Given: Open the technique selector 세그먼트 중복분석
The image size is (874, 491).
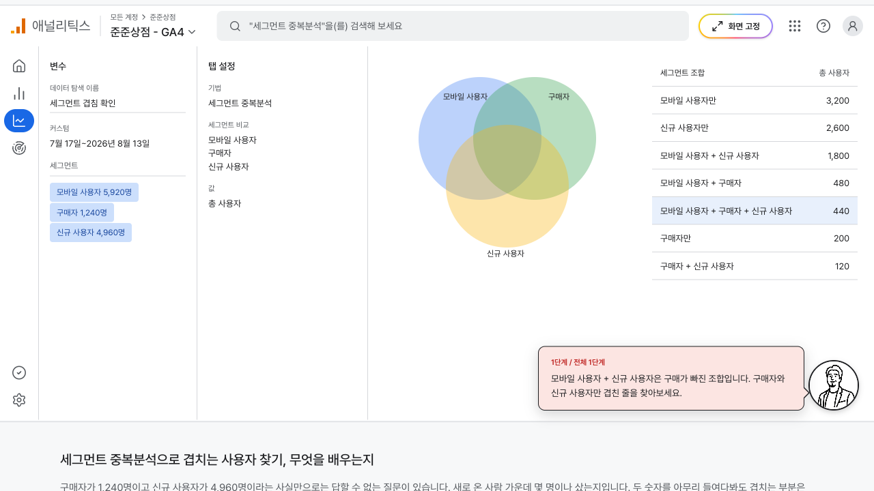Looking at the screenshot, I should tap(240, 104).
